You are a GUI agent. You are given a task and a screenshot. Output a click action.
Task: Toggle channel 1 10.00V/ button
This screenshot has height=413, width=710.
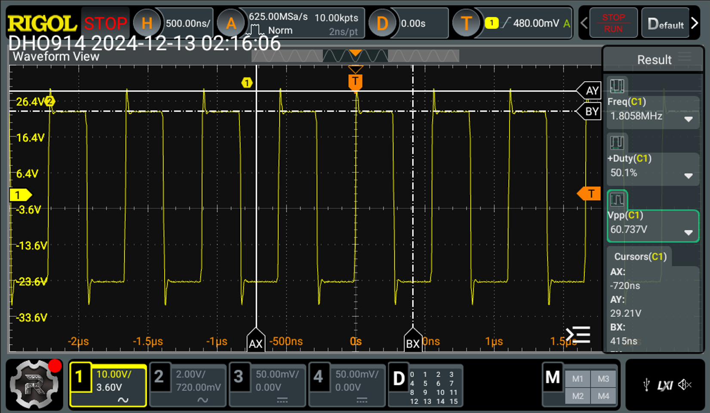pos(108,385)
